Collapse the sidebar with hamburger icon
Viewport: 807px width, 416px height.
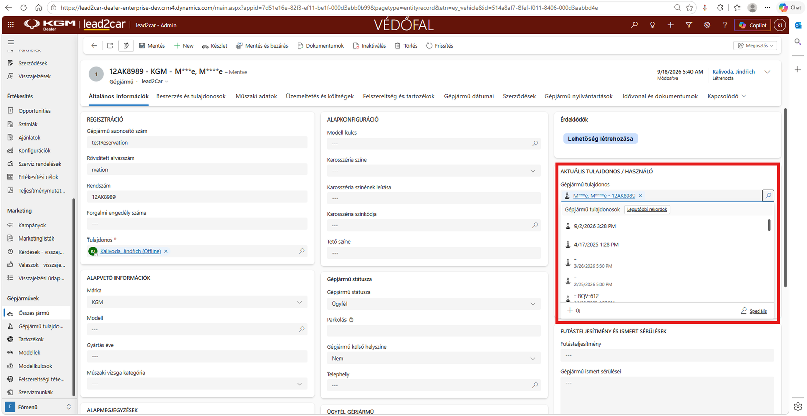(x=11, y=42)
